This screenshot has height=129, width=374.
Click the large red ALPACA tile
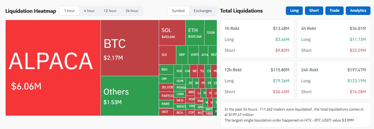pyautogui.click(x=53, y=68)
